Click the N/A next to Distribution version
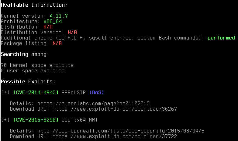 [x=72, y=32]
